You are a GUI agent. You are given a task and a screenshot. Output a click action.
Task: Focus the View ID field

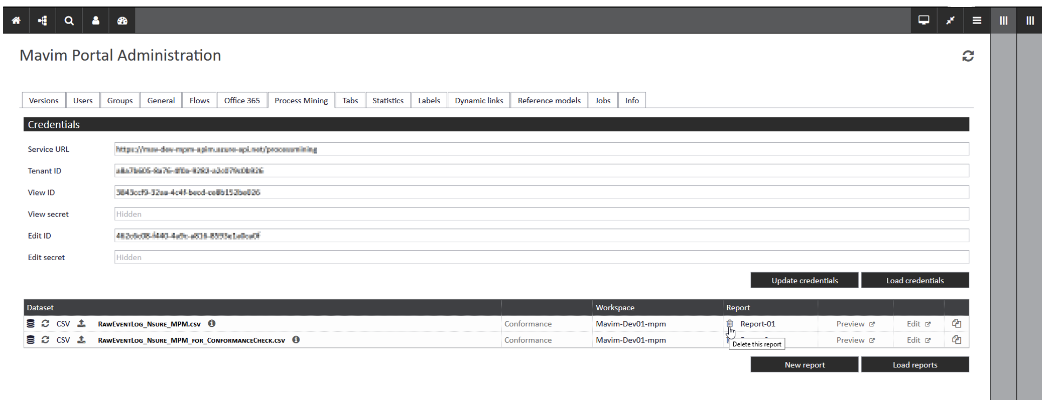[542, 192]
